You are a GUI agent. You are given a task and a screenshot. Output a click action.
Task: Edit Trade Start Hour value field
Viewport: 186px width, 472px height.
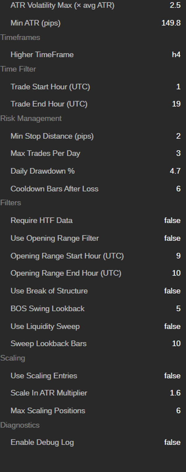tap(178, 87)
